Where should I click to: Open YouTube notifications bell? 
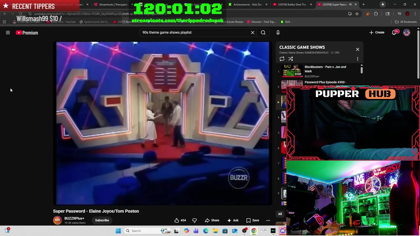pos(394,32)
